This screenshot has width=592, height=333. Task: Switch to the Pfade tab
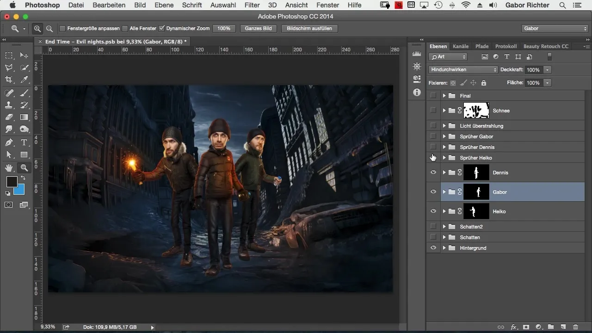tap(482, 46)
